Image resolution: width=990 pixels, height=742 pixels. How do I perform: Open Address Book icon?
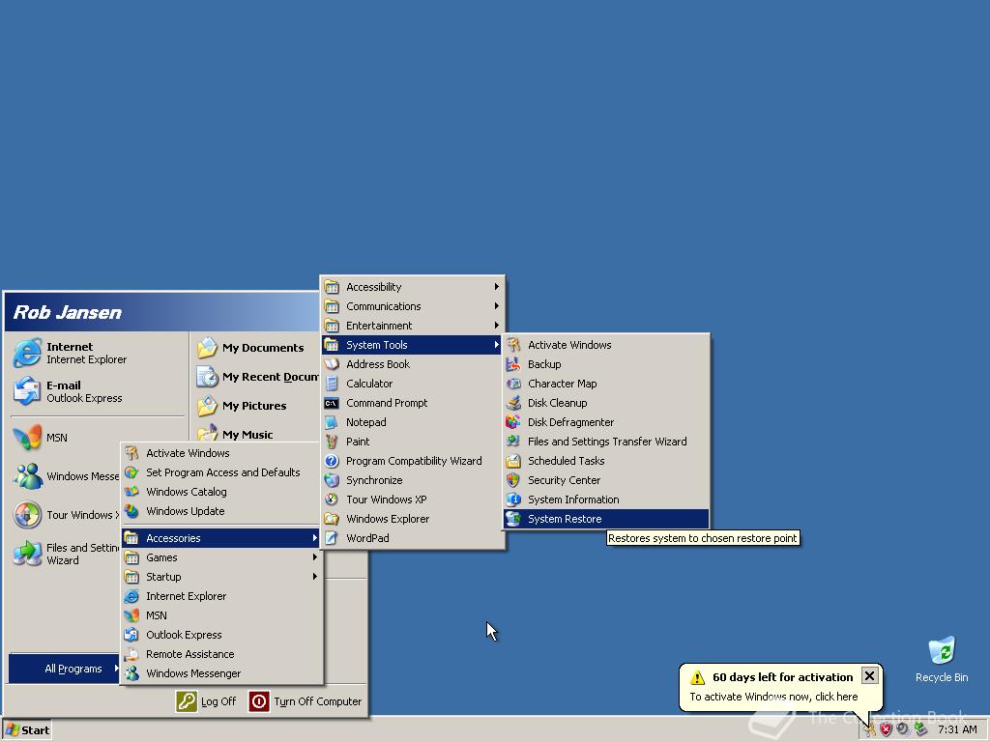332,364
